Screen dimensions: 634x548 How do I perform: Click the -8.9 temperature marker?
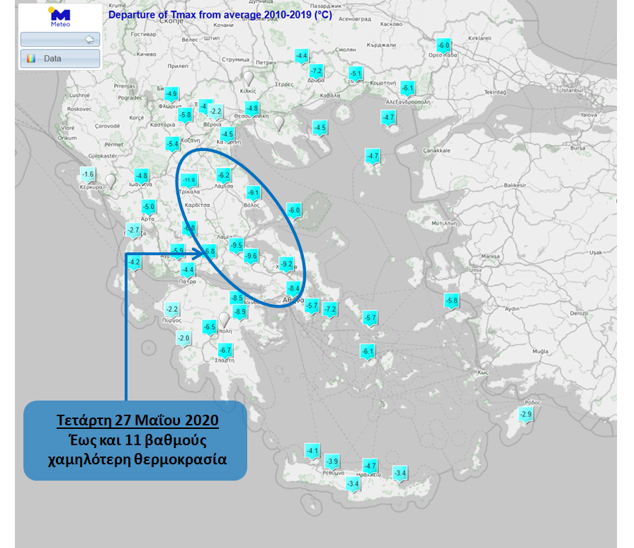click(240, 313)
